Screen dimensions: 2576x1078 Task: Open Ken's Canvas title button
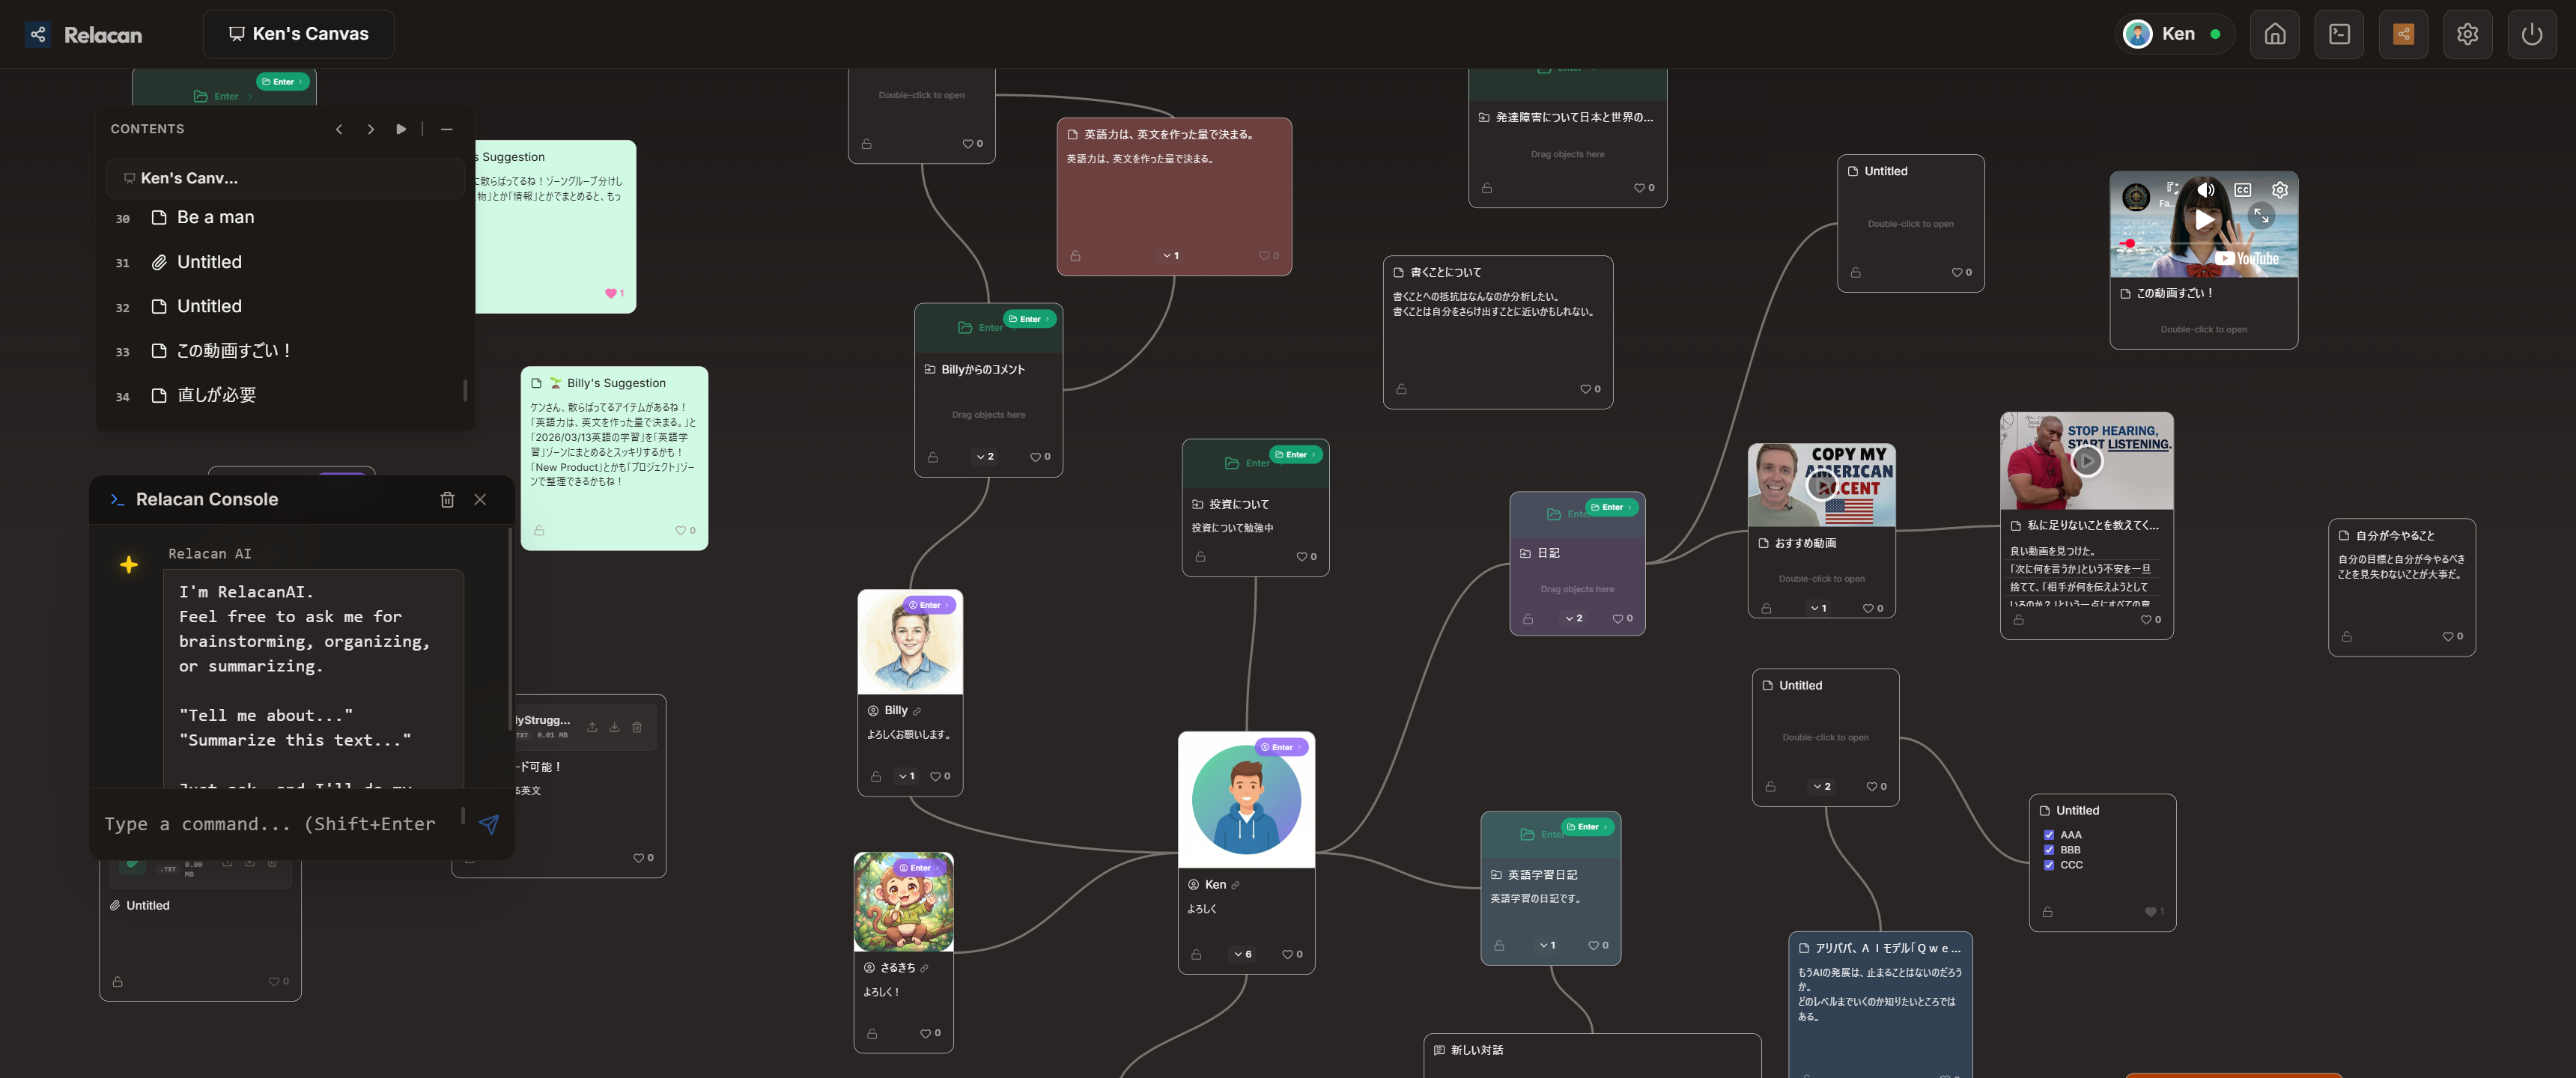298,34
